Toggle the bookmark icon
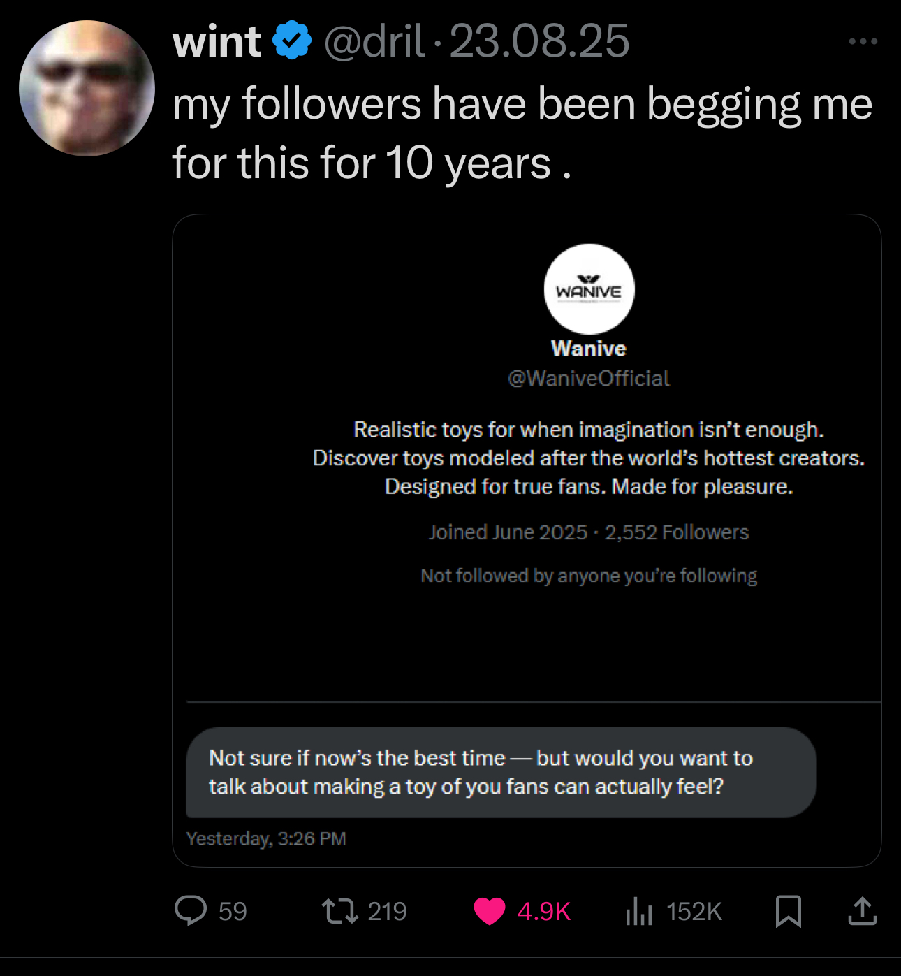901x976 pixels. pyautogui.click(x=789, y=911)
